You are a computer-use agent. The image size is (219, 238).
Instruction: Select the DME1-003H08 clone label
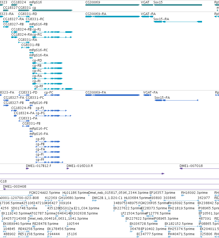coord(15,186)
